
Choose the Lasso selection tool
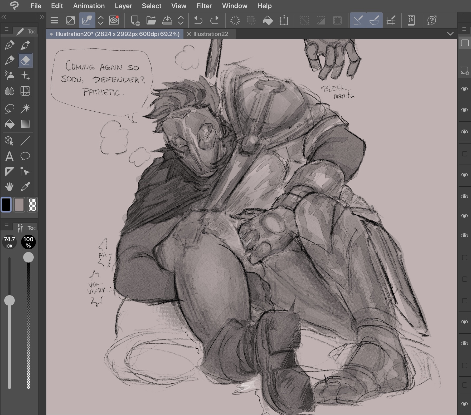(9, 108)
